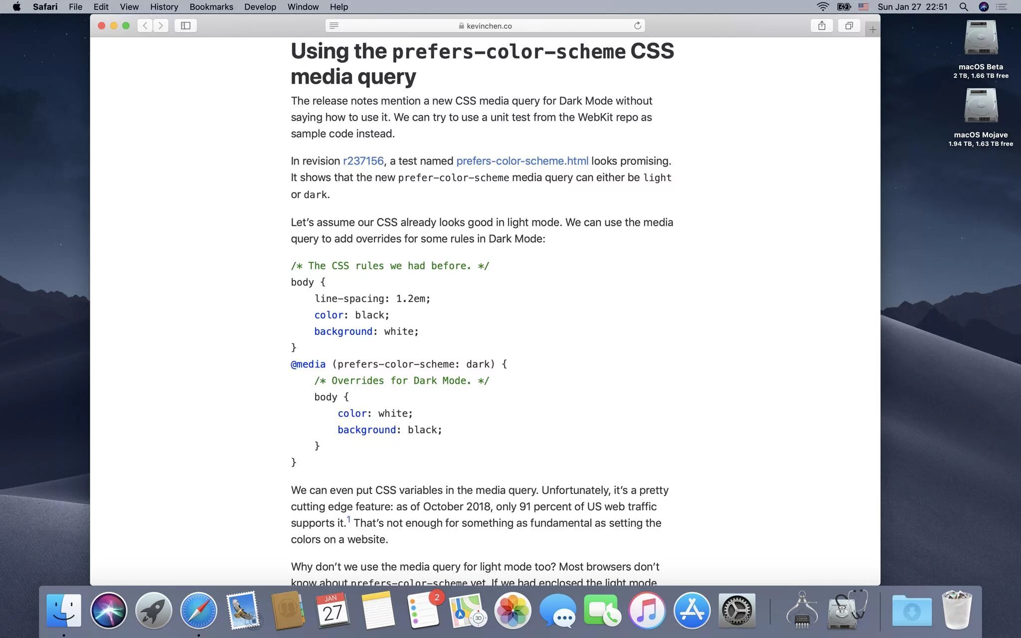Show all tabs overview button
Screen dimensions: 1021x638
[x=849, y=25]
